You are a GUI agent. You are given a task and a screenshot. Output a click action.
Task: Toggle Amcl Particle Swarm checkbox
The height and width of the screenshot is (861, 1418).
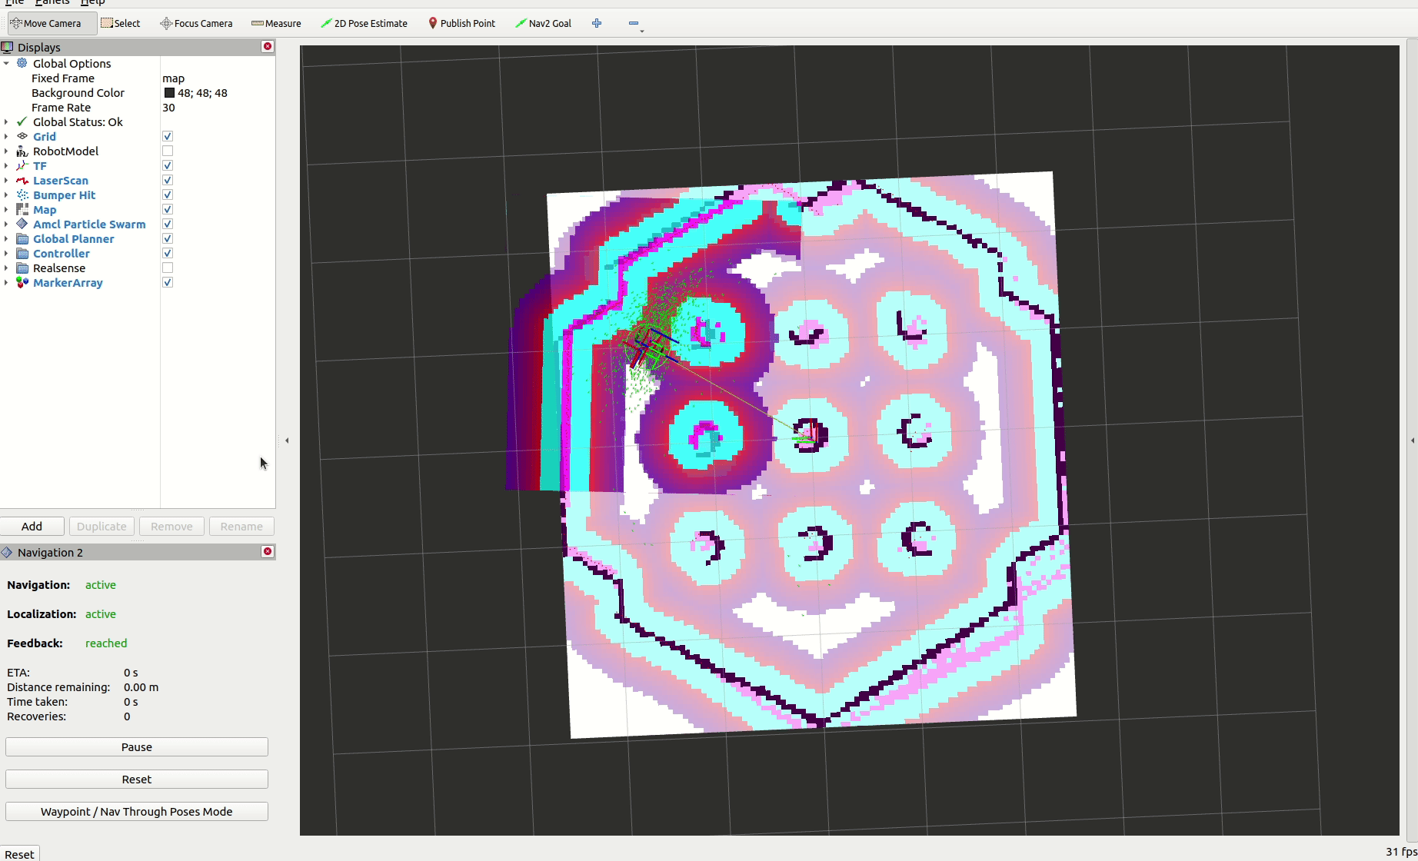168,224
